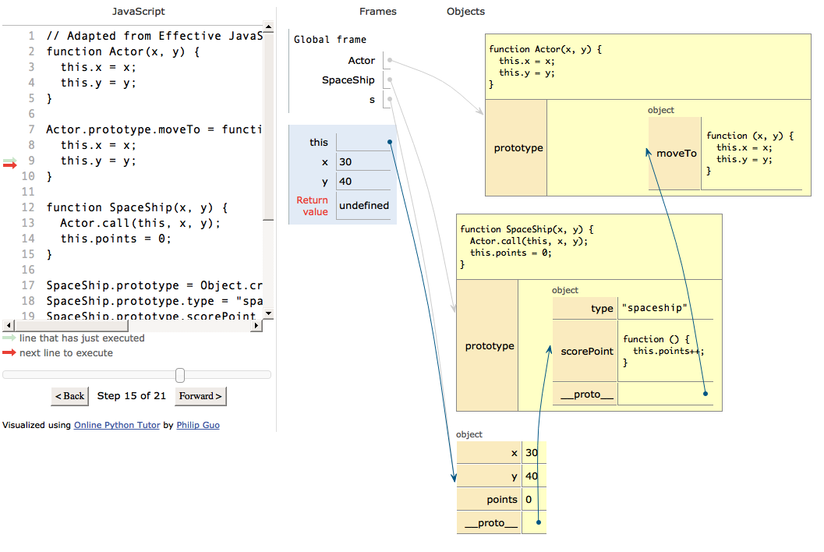The height and width of the screenshot is (552, 824).
Task: Click the horizontal scroll right arrow
Action: [256, 325]
